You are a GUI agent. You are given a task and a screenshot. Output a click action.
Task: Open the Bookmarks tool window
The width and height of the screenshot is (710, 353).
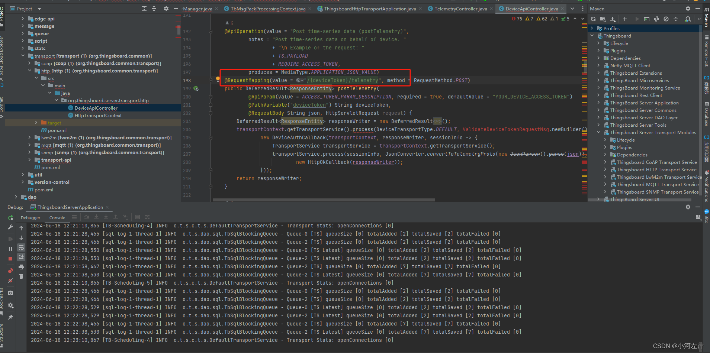coord(2,301)
